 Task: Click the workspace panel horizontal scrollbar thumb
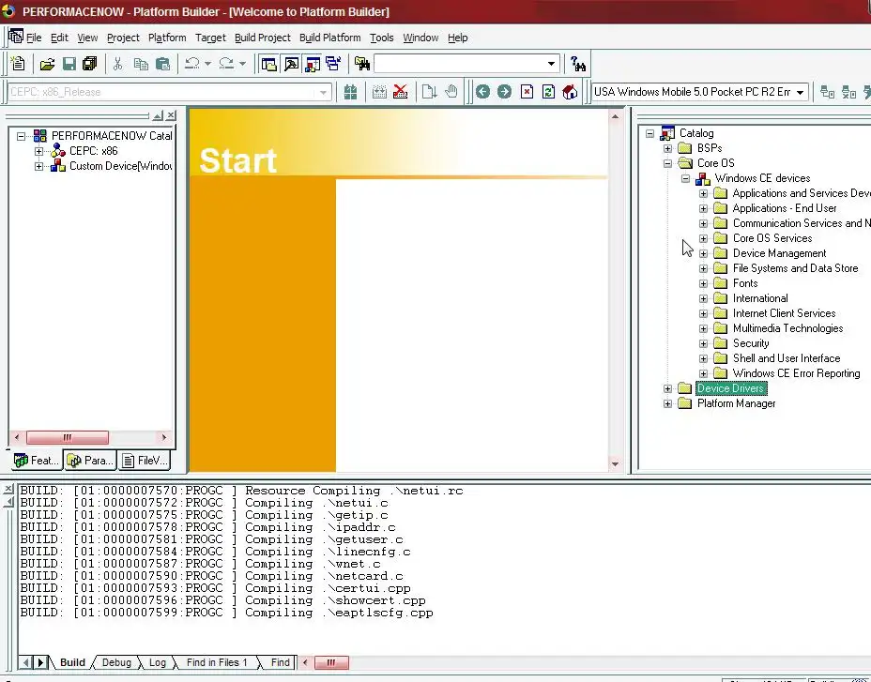coord(68,438)
